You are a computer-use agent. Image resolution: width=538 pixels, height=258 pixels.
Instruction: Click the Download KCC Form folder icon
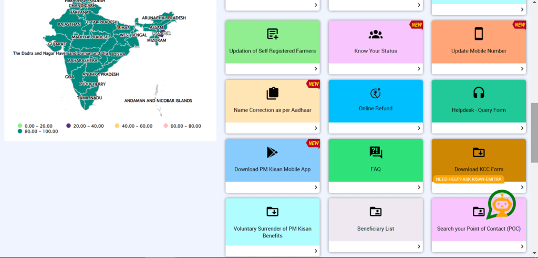(479, 152)
